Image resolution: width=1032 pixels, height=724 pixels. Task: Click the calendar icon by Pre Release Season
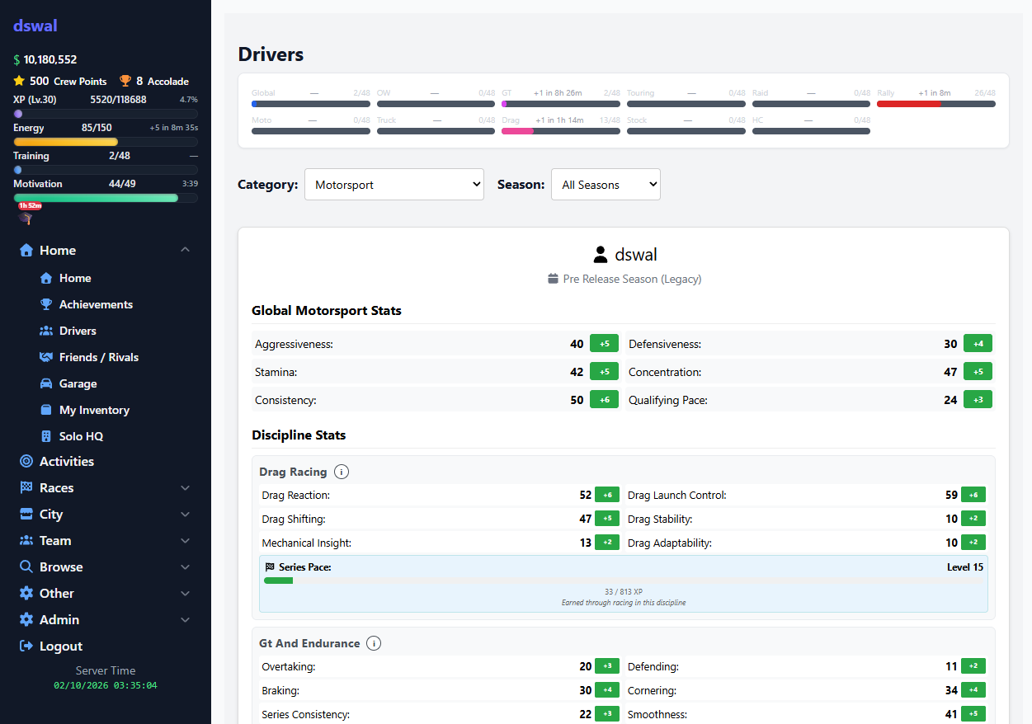click(x=554, y=279)
